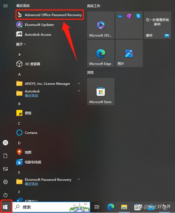Open Pictures from the start sidebar

tap(5, 169)
